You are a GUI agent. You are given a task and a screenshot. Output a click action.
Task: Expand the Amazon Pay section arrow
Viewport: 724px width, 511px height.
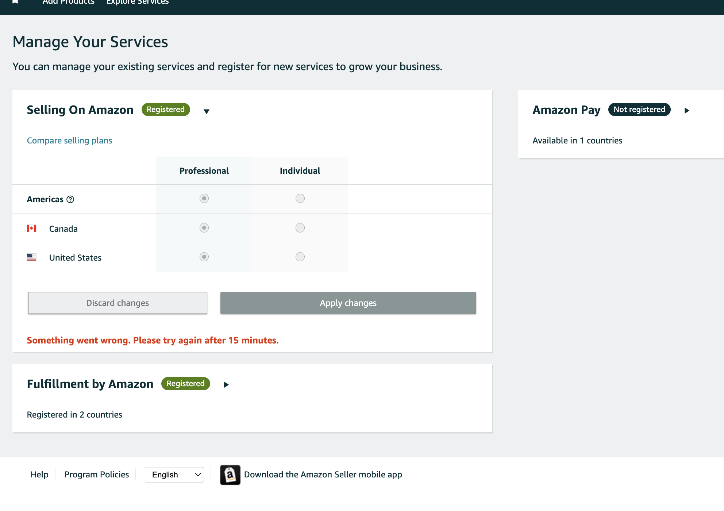click(x=687, y=111)
